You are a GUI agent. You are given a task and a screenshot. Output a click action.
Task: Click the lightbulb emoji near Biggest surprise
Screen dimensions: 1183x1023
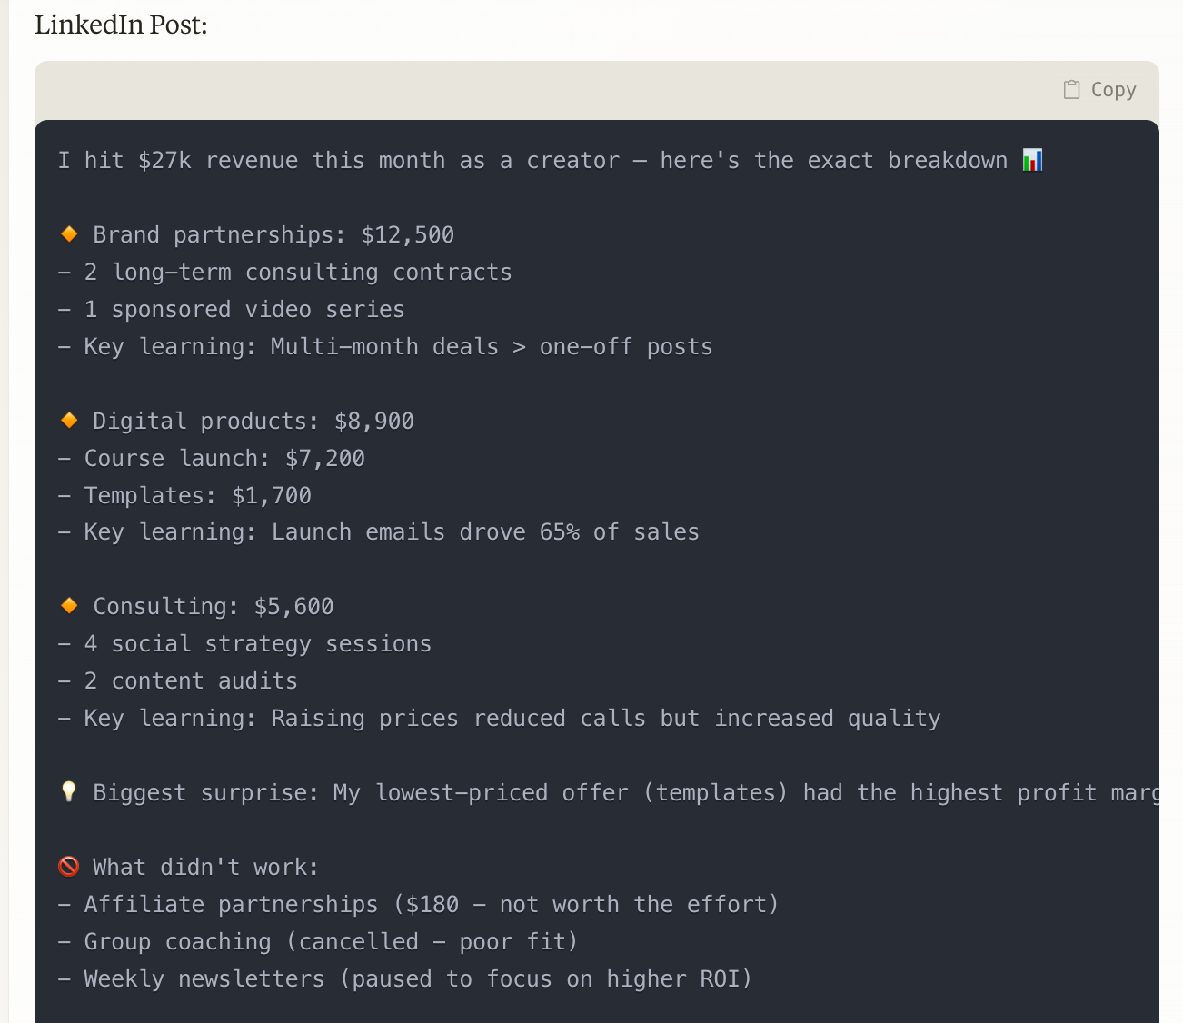(69, 792)
